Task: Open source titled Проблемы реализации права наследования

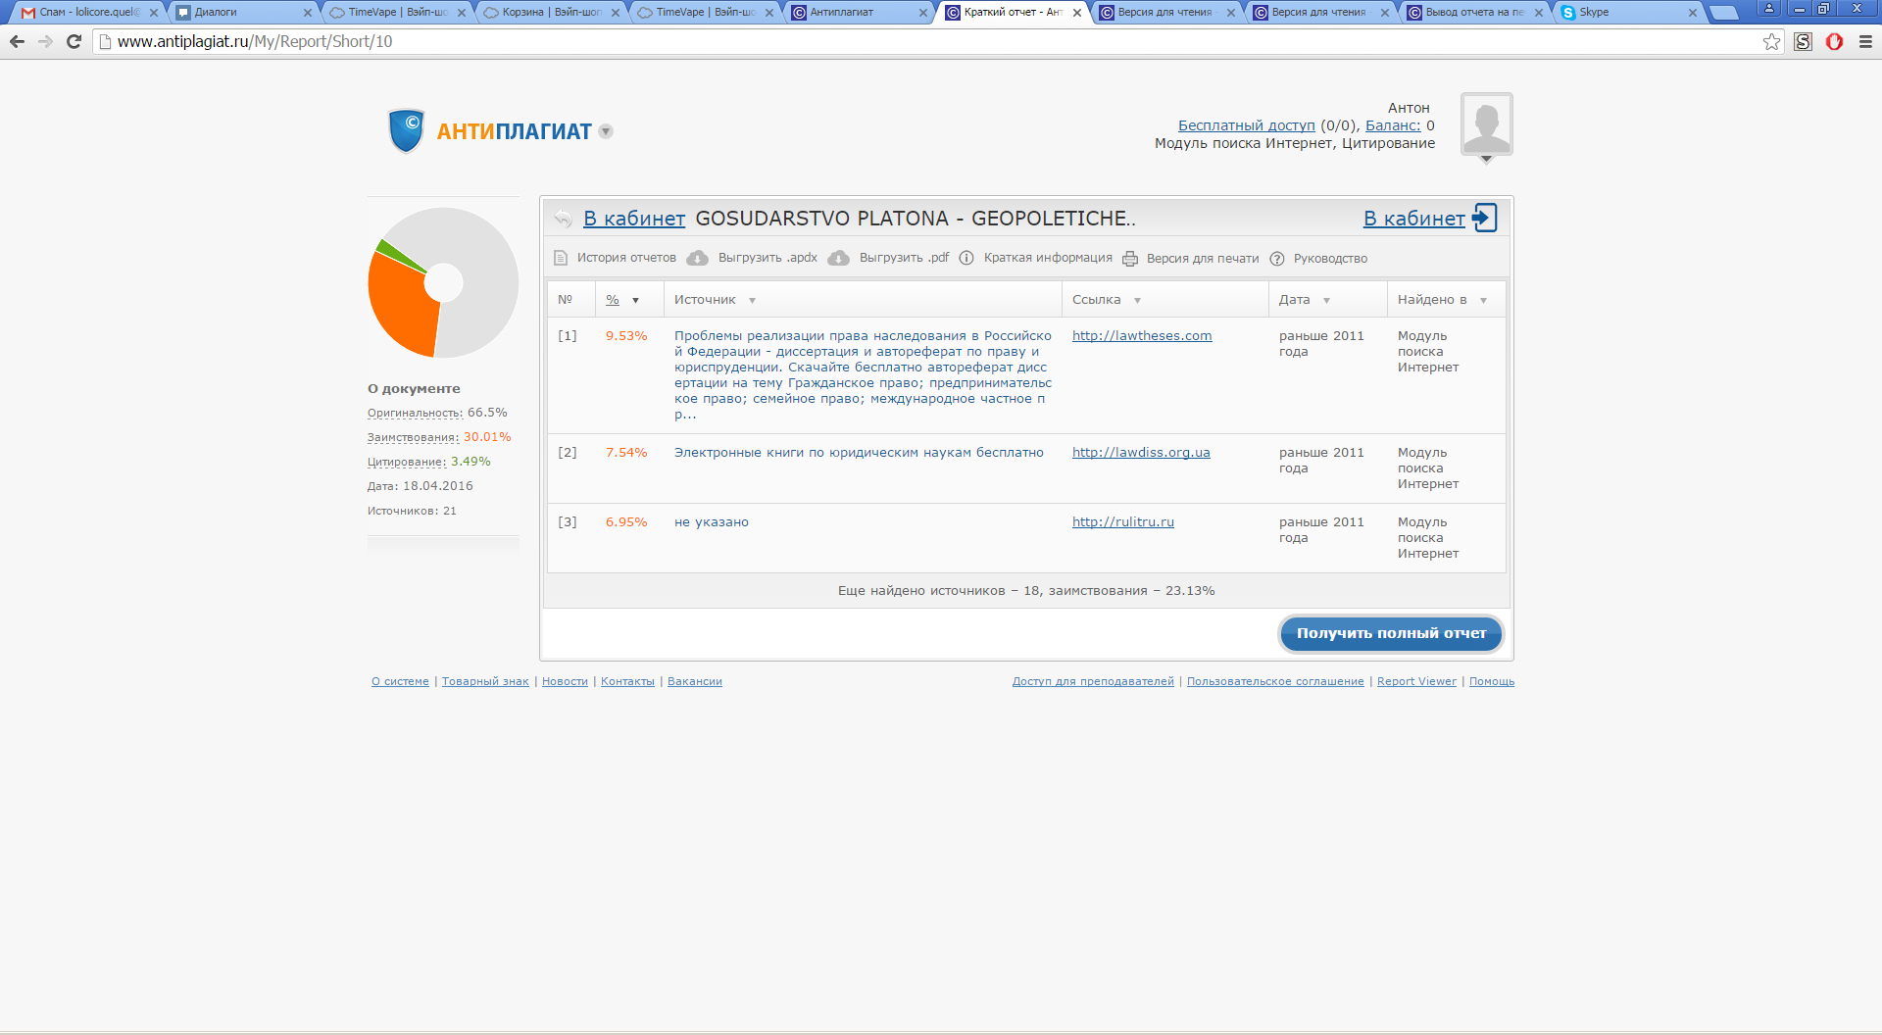Action: tap(863, 375)
